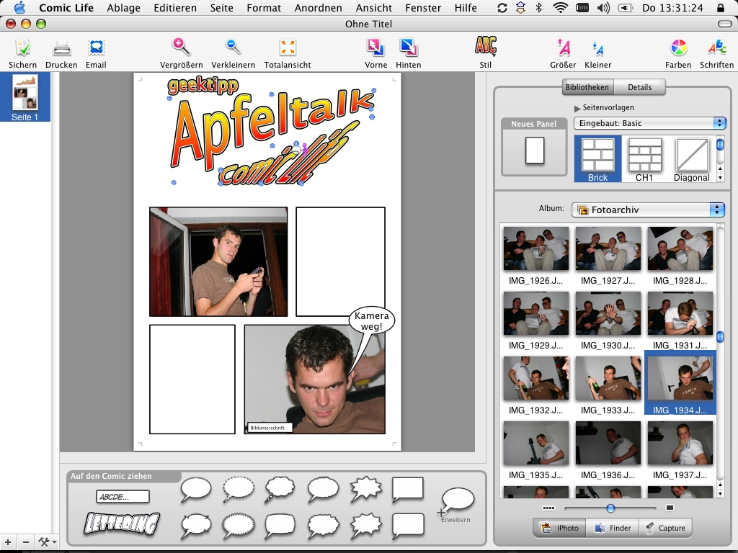Click the Bildunterschrift caption box
The height and width of the screenshot is (553, 738).
270,428
